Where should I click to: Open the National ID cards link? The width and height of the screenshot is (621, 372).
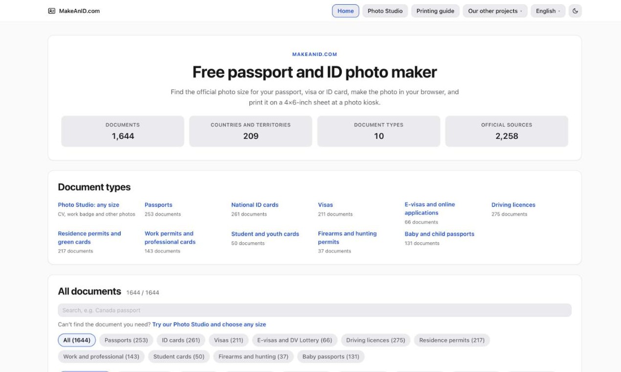pyautogui.click(x=255, y=205)
